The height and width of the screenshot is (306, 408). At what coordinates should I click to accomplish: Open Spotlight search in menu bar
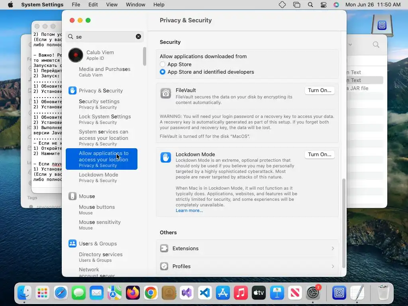pos(310,5)
